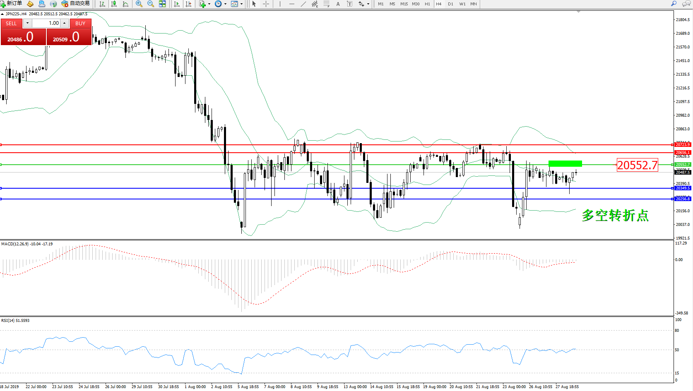Image resolution: width=693 pixels, height=391 pixels.
Task: Switch to the D1 timeframe
Action: 450,4
